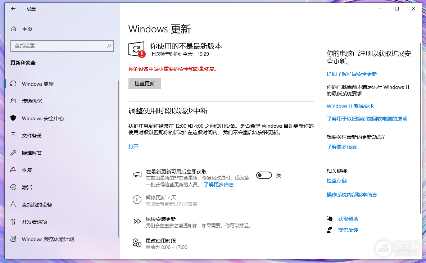Click the 检查更新 button
This screenshot has height=263, width=426.
[x=145, y=83]
